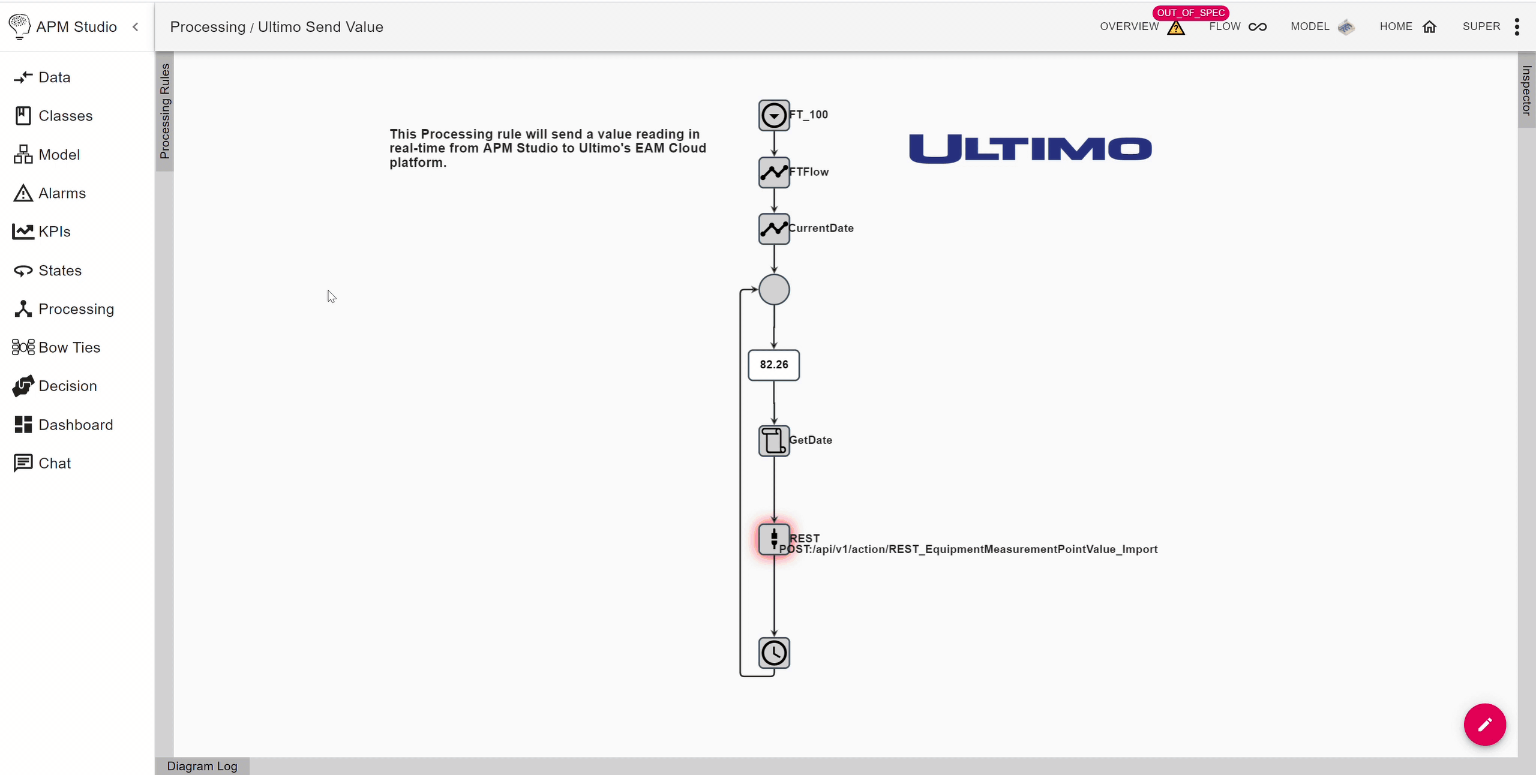Click the Processing branch icon

(x=23, y=309)
